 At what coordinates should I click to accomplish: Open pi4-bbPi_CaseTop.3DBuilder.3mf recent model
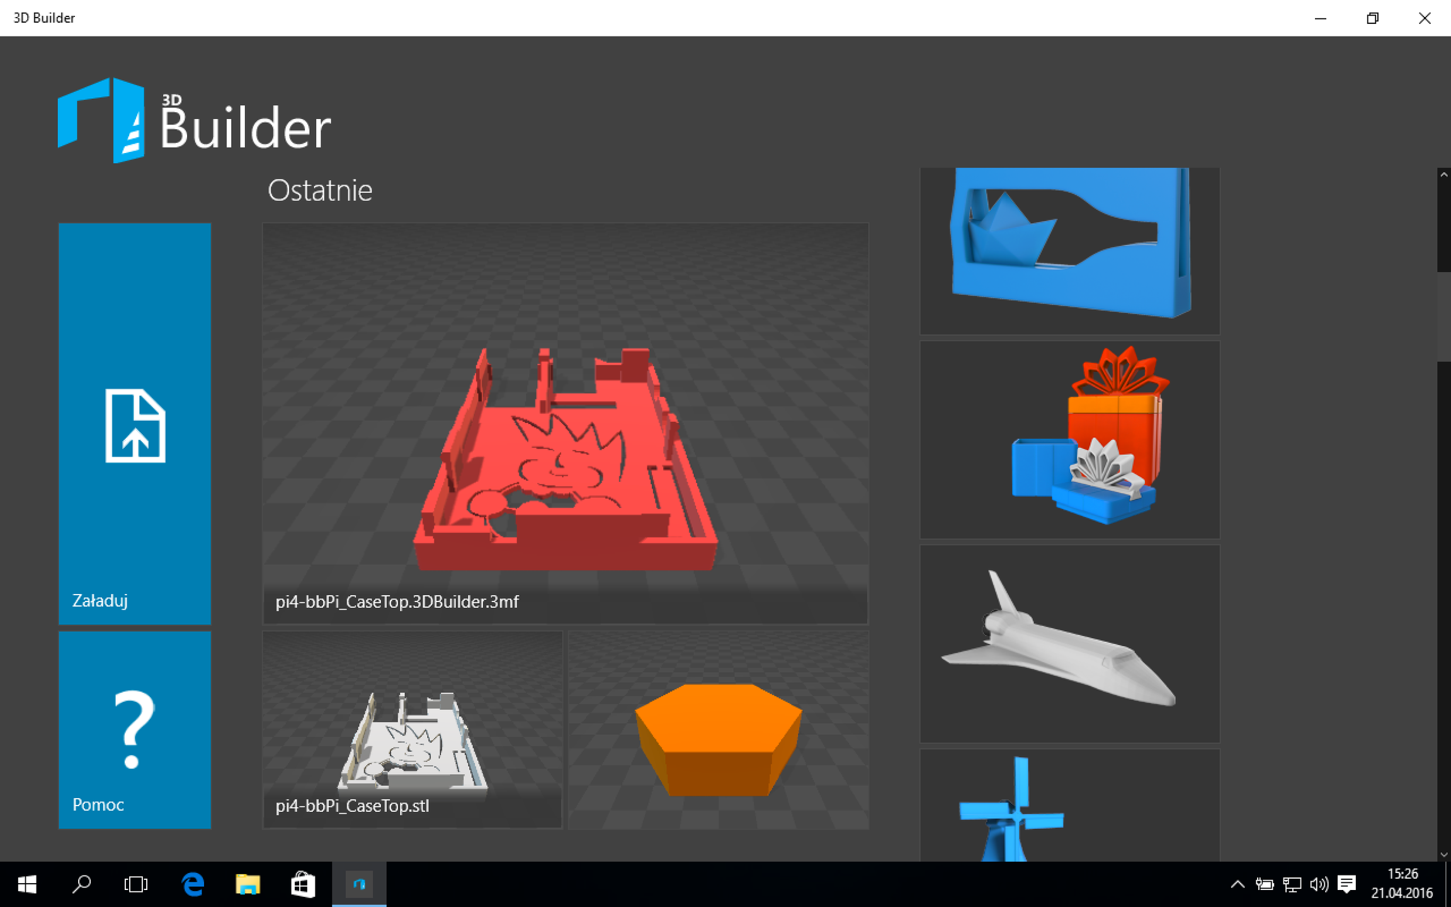pyautogui.click(x=566, y=423)
